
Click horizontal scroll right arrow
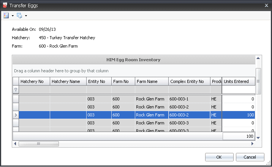[252, 144]
